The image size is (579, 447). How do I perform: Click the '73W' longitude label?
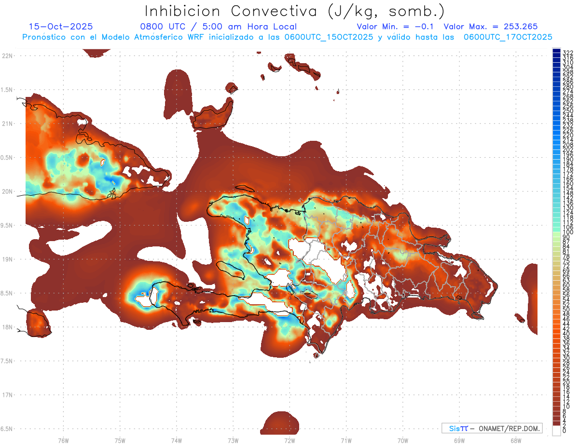(x=233, y=441)
